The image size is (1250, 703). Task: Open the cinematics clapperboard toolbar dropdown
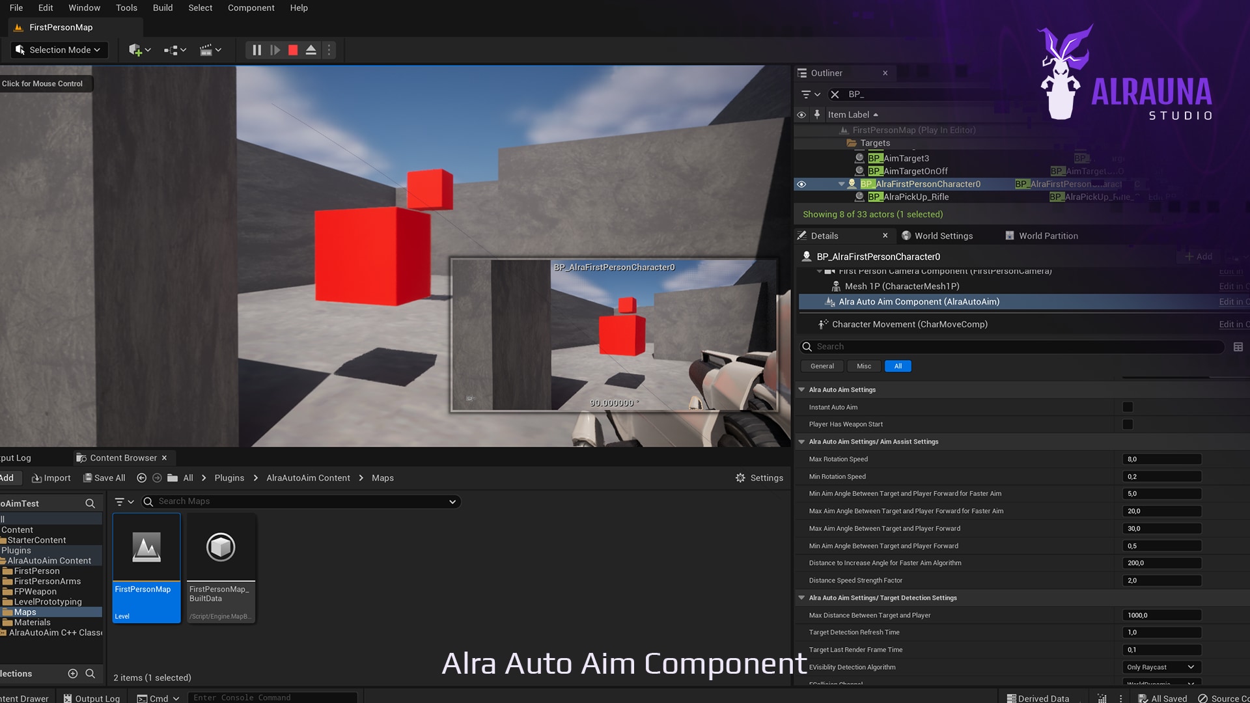click(x=210, y=50)
